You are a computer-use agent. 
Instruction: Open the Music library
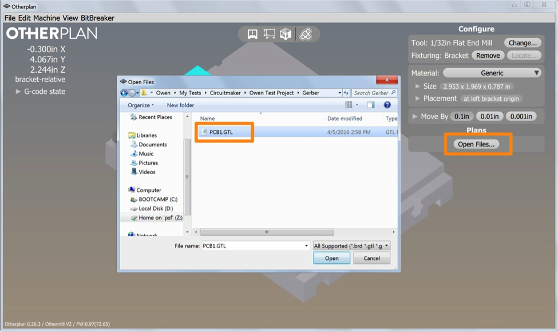[142, 154]
